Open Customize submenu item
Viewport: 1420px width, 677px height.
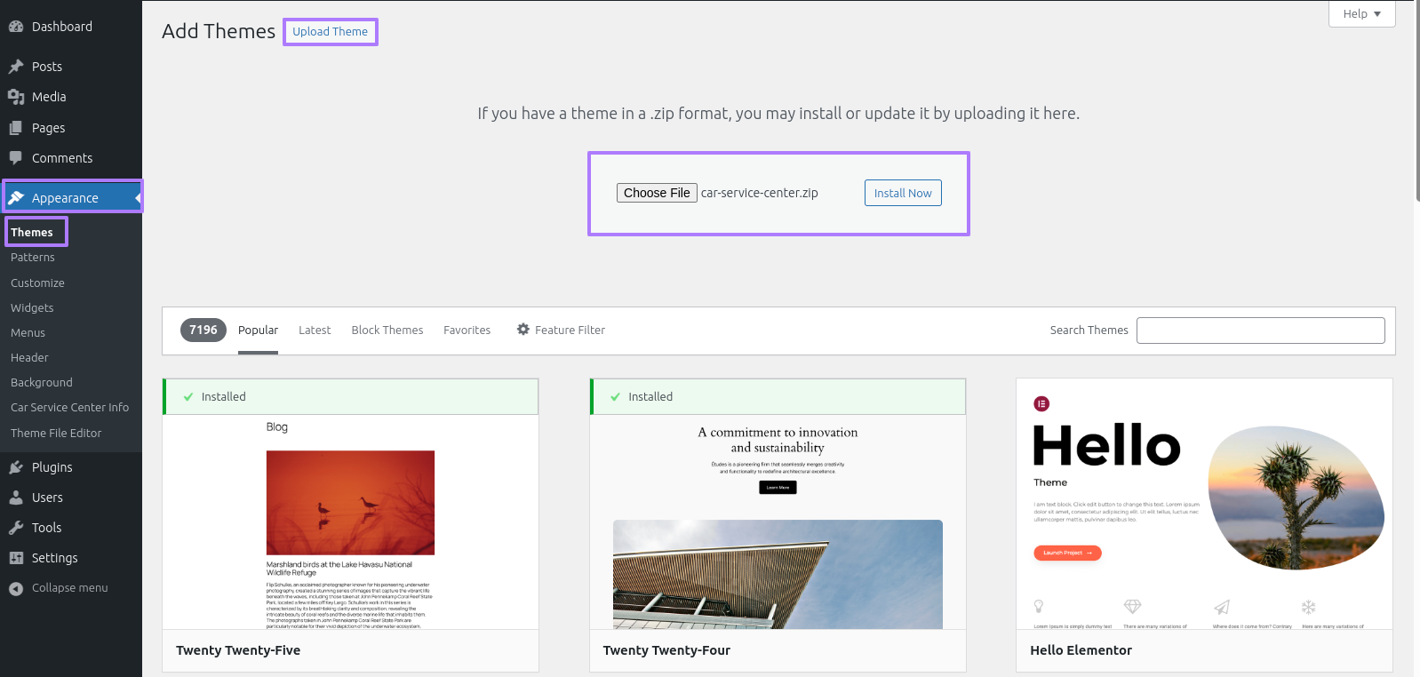(37, 283)
